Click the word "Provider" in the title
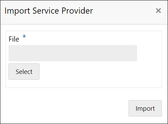 click(x=77, y=11)
